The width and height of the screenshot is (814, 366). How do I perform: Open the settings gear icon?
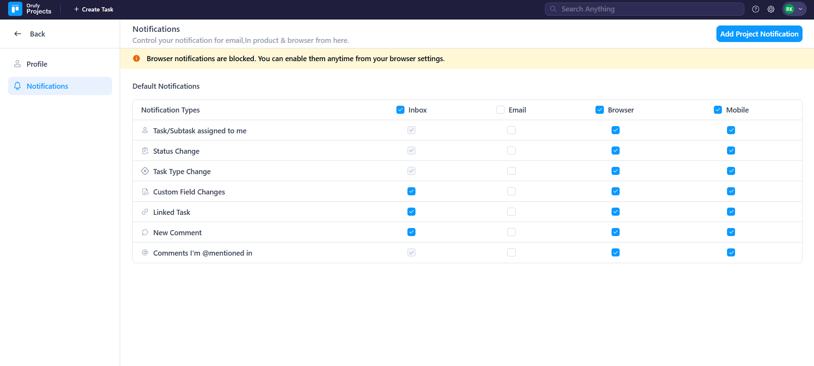coord(771,9)
